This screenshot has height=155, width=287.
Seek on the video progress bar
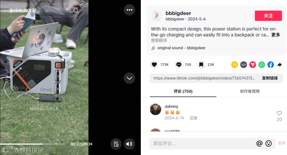pos(33,144)
